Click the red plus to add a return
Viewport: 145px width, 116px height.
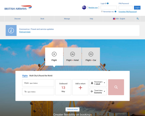pyautogui.click(x=80, y=88)
